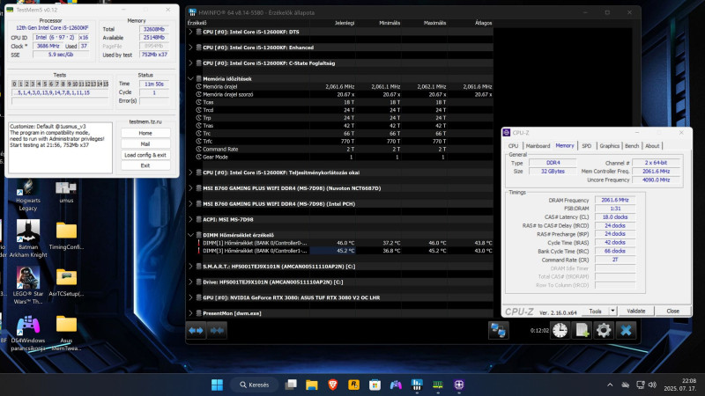The height and width of the screenshot is (396, 705).
Task: Click network icon in system tray
Action: tap(641, 385)
